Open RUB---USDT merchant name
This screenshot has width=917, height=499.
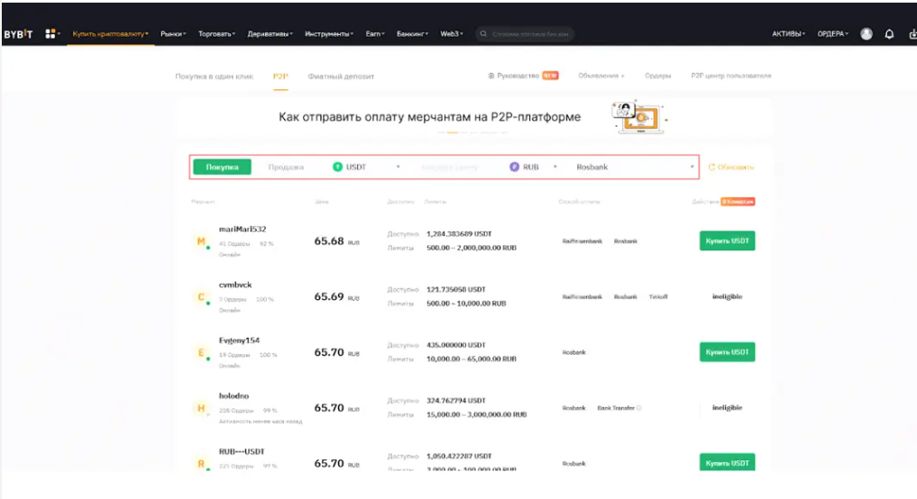tap(242, 451)
